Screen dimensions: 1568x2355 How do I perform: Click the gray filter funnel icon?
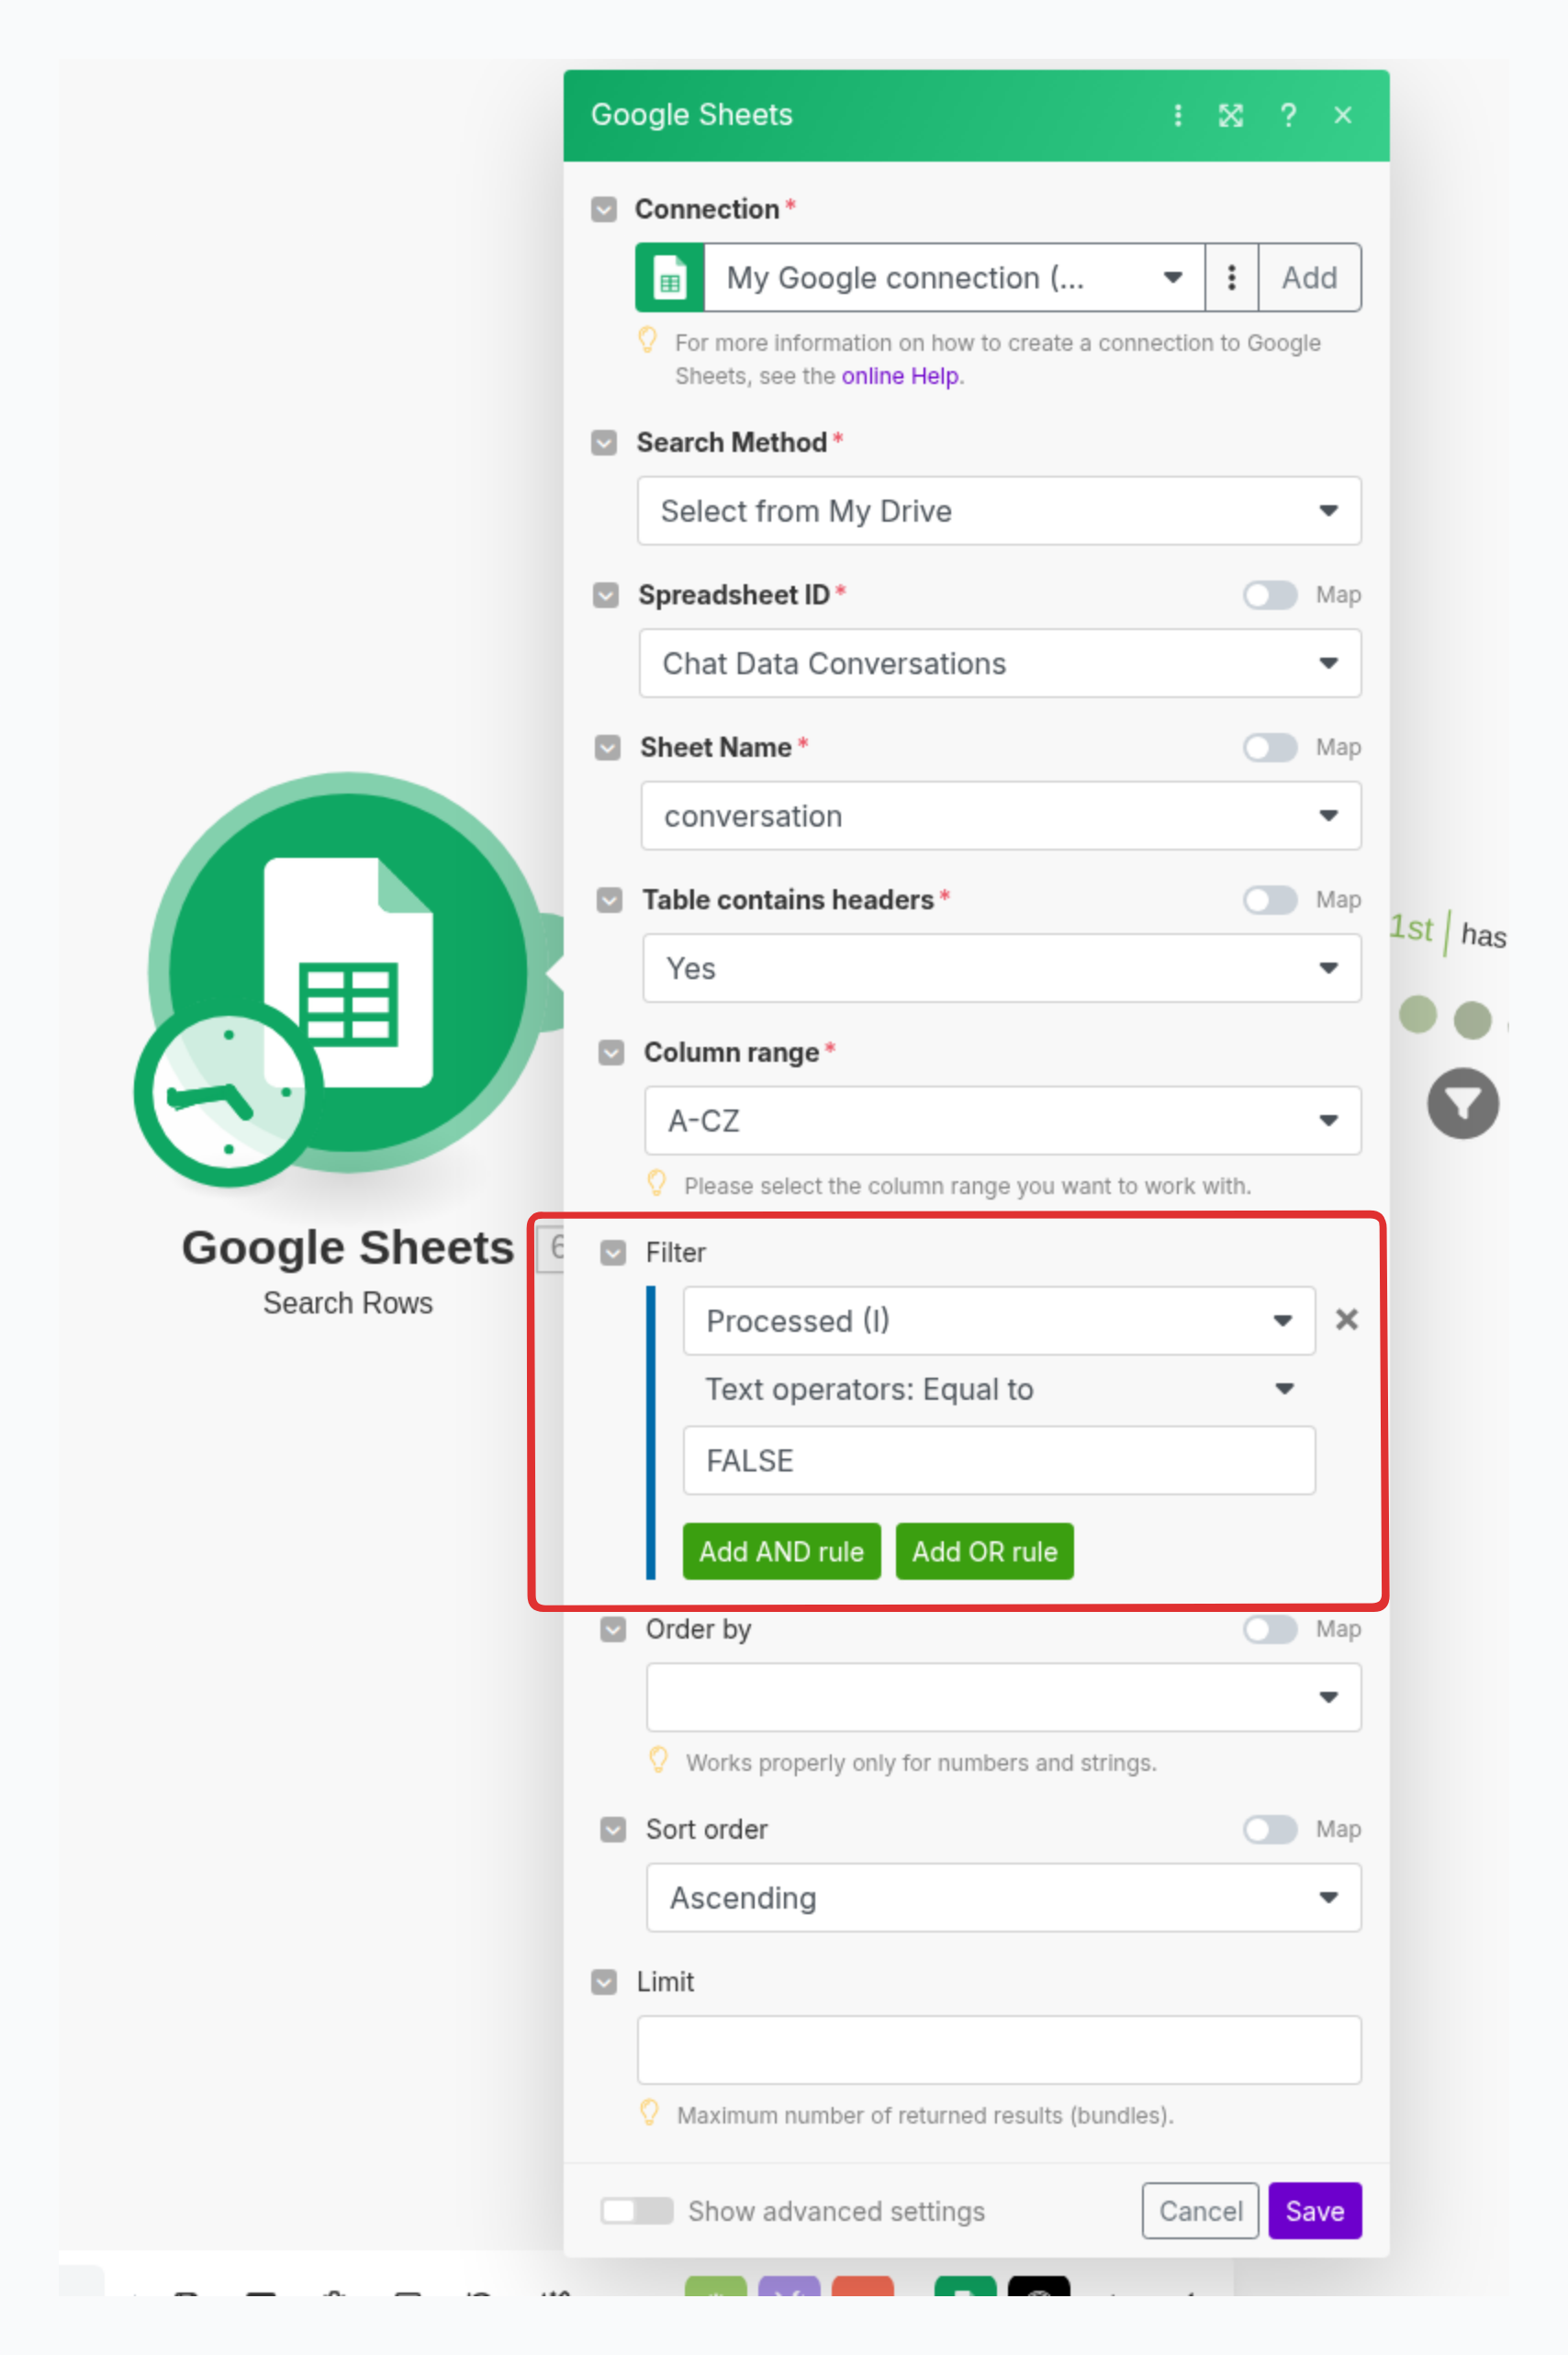point(1462,1103)
